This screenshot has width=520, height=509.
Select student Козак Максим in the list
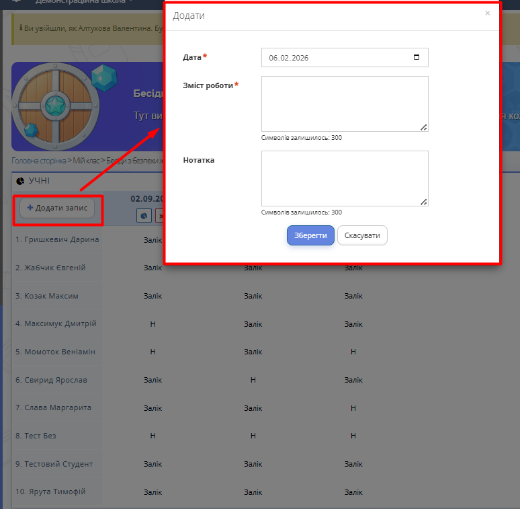click(47, 296)
